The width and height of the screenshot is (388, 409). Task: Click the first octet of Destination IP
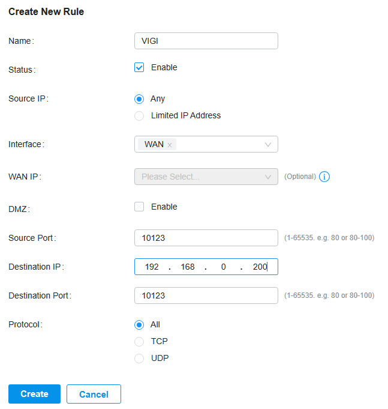coord(152,267)
